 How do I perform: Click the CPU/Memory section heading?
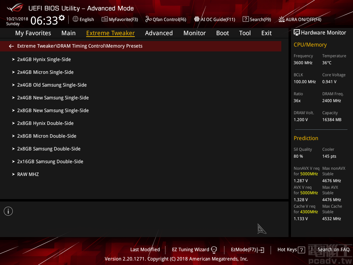[x=310, y=45]
